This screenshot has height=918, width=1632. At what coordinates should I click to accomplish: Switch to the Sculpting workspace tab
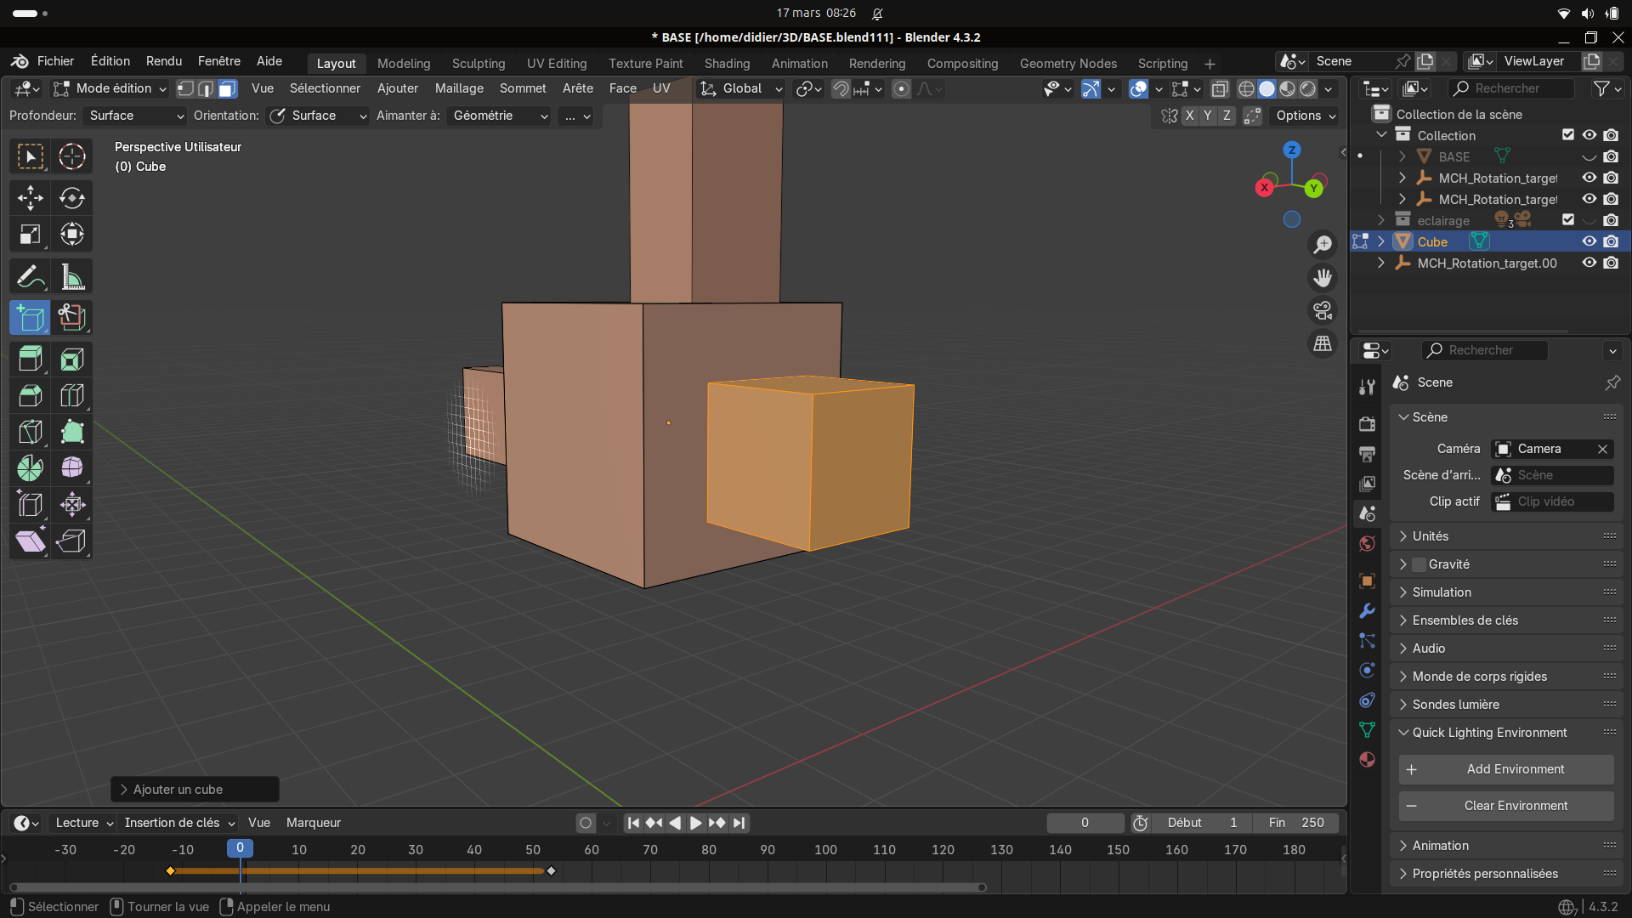tap(479, 64)
